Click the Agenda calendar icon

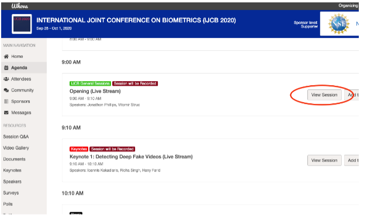click(6, 68)
